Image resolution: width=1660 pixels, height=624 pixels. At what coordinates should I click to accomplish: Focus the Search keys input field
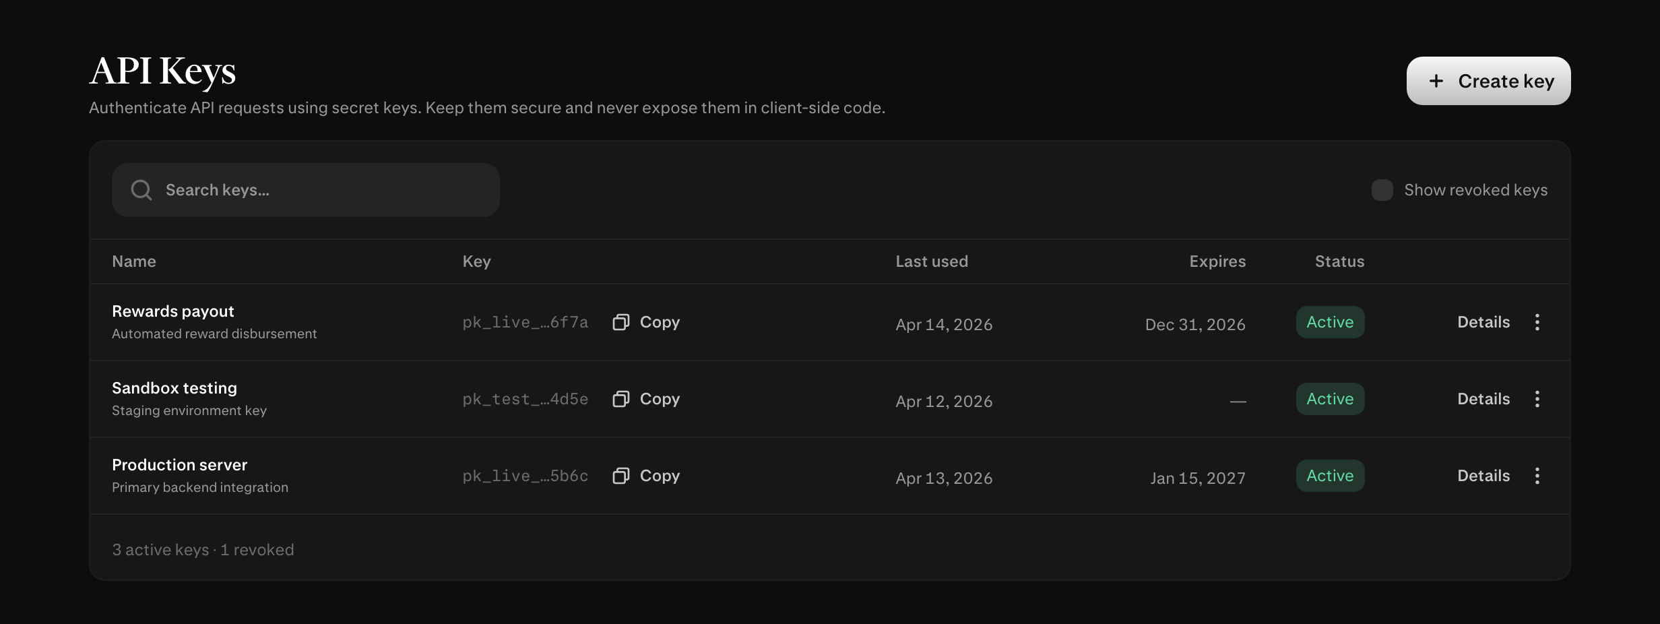[305, 190]
